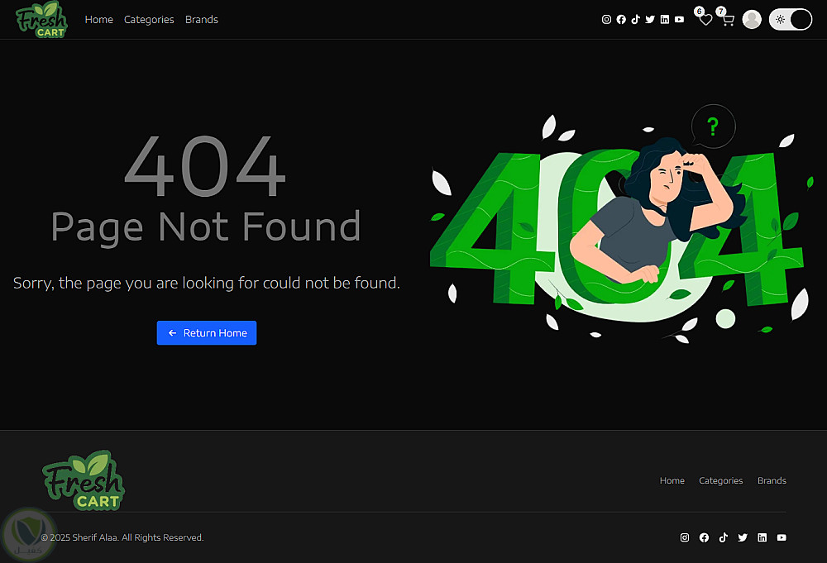The image size is (827, 563).
Task: Click the Fresh Cart logo in the header
Action: [41, 20]
